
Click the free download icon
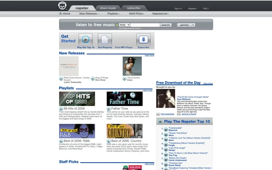[x=158, y=114]
